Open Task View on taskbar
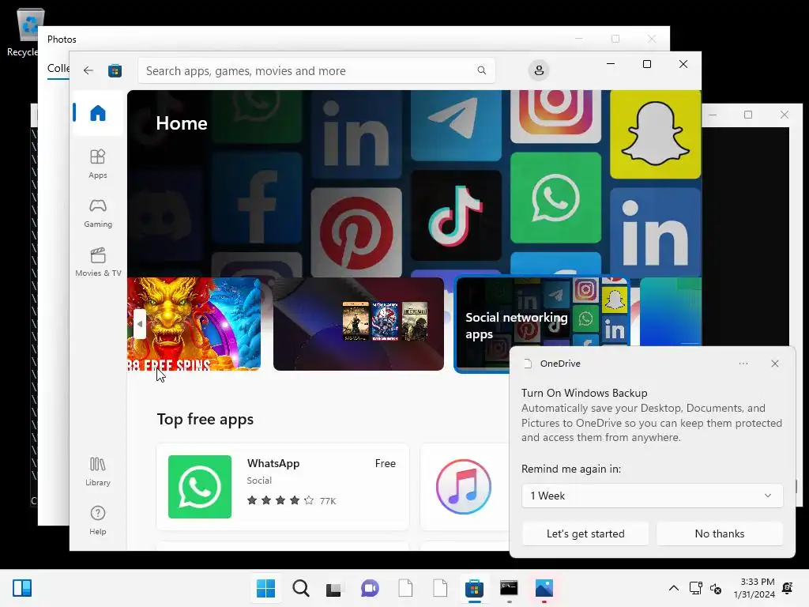This screenshot has height=607, width=809. click(333, 588)
